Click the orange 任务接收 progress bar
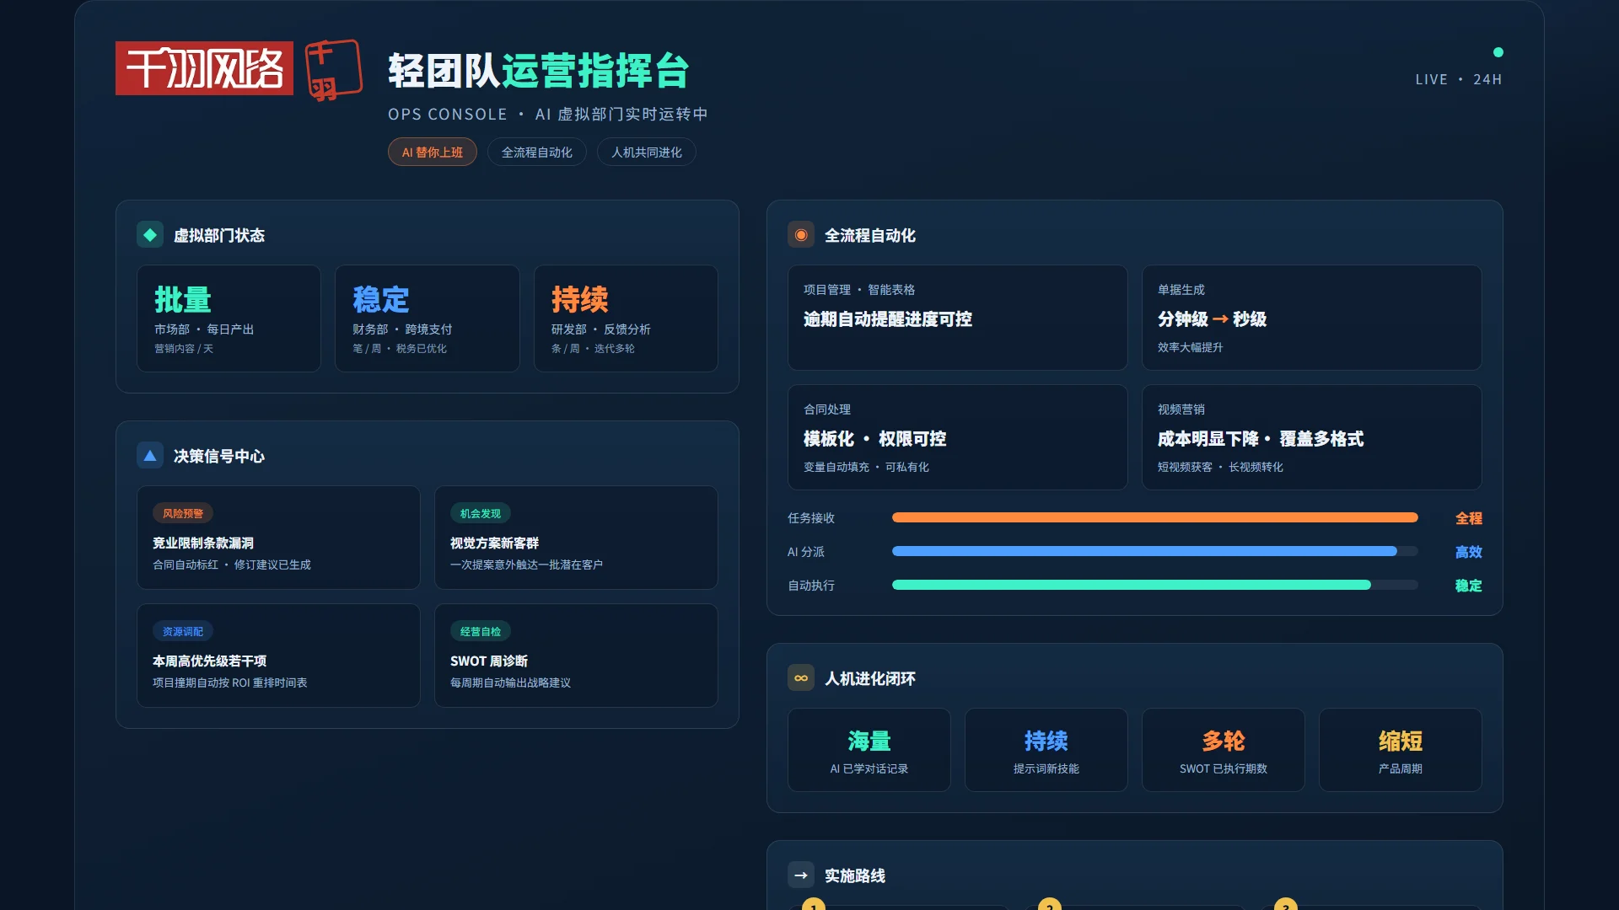The height and width of the screenshot is (910, 1619). click(x=1155, y=517)
